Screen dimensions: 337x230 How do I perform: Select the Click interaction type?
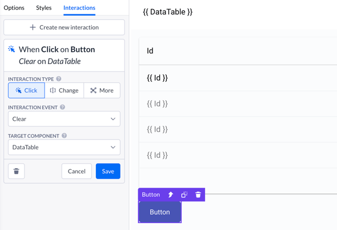coord(26,90)
